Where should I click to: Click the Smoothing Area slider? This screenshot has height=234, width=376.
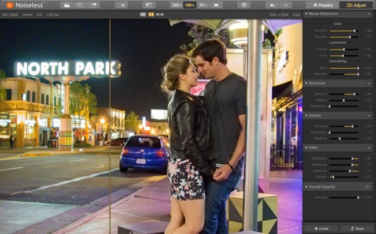[x=344, y=68]
